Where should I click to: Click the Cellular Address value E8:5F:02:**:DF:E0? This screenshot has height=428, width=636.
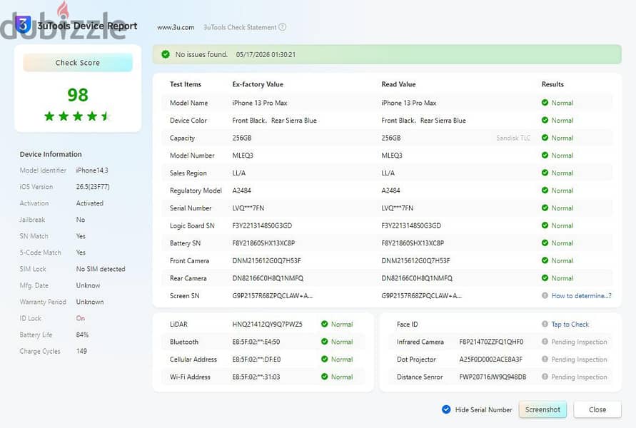256,359
